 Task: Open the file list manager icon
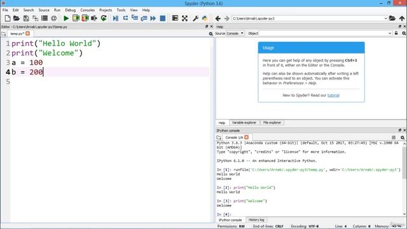click(x=45, y=18)
